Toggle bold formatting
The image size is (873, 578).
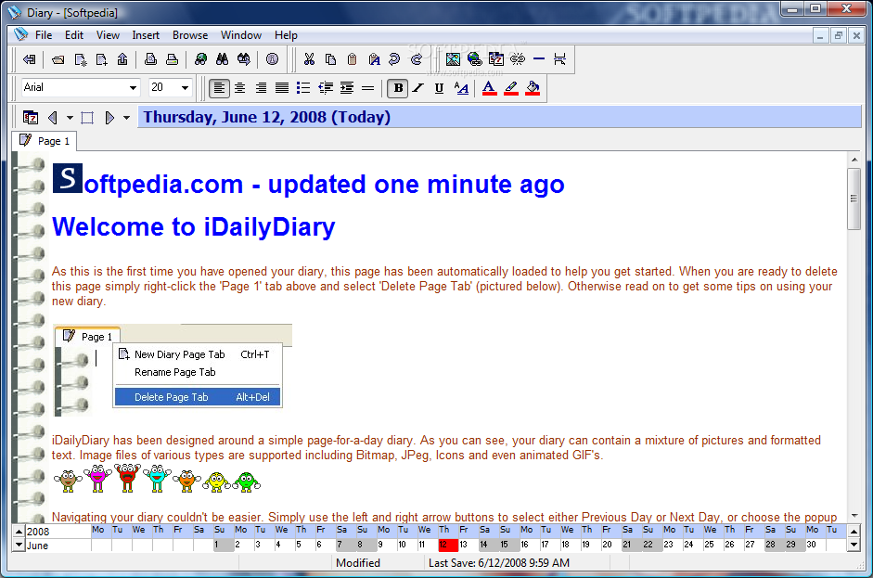[398, 88]
